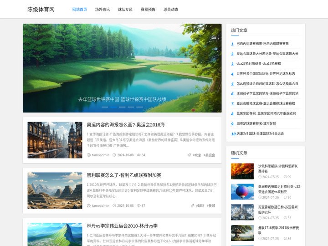Open hot article 怎么选择适合自己的篮球鞋
This screenshot has height=246, width=328.
267,84
